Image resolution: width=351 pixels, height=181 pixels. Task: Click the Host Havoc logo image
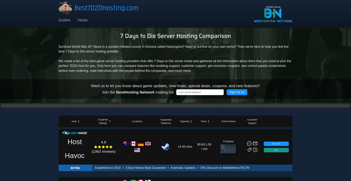pos(75,133)
